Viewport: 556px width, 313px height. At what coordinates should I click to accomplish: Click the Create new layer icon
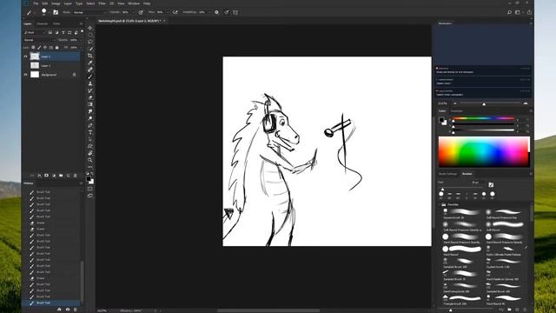click(x=68, y=176)
